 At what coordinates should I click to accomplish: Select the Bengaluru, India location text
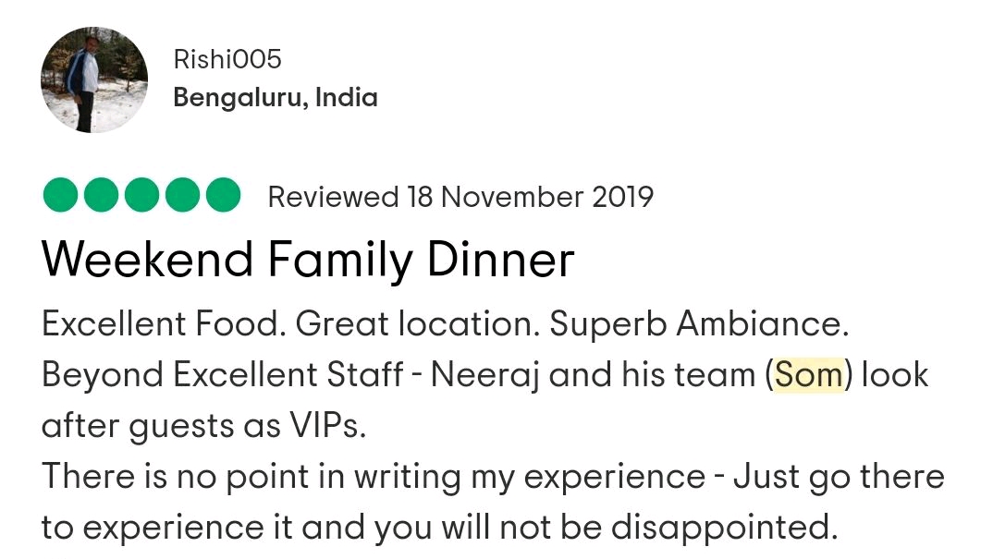coord(276,98)
